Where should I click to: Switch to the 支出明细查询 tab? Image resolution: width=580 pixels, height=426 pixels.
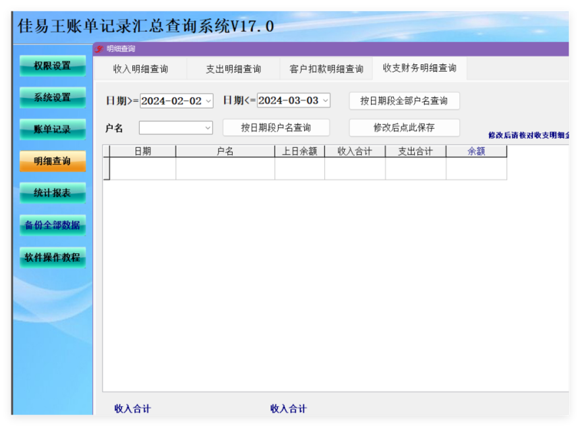pos(233,69)
